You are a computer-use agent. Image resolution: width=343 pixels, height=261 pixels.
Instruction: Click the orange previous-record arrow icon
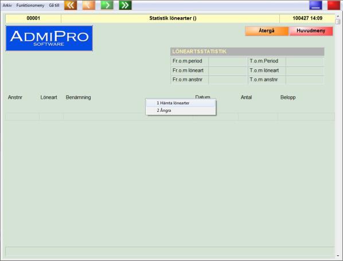[88, 5]
